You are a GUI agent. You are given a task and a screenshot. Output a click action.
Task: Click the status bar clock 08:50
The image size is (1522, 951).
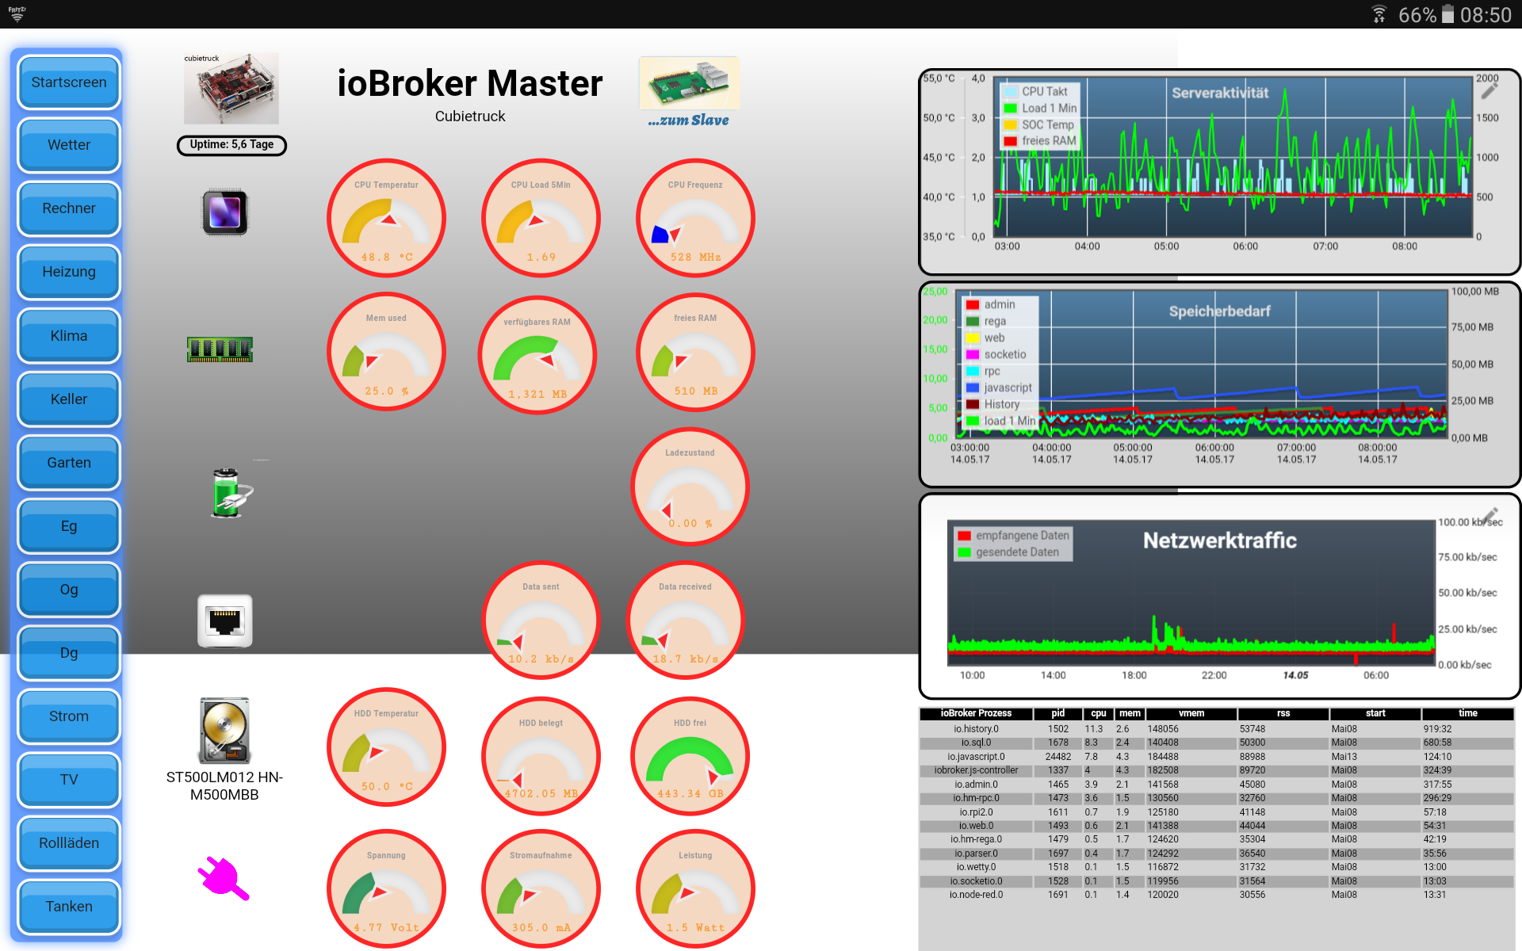coord(1486,15)
